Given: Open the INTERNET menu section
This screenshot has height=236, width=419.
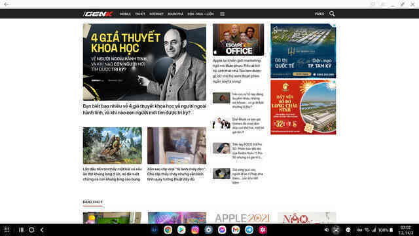Looking at the screenshot, I should [x=156, y=14].
